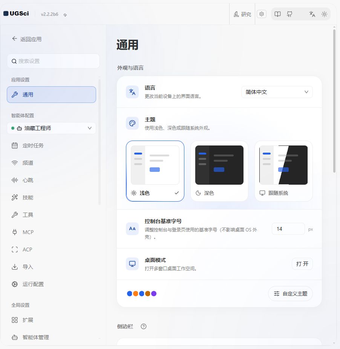Open MCP settings
The height and width of the screenshot is (349, 340).
pos(51,232)
